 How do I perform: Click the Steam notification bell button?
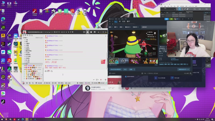(x=171, y=19)
